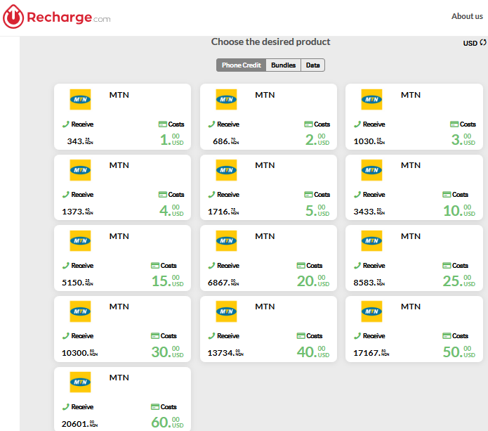Click the currency refresh icon beside USD
The width and height of the screenshot is (488, 431).
(483, 43)
